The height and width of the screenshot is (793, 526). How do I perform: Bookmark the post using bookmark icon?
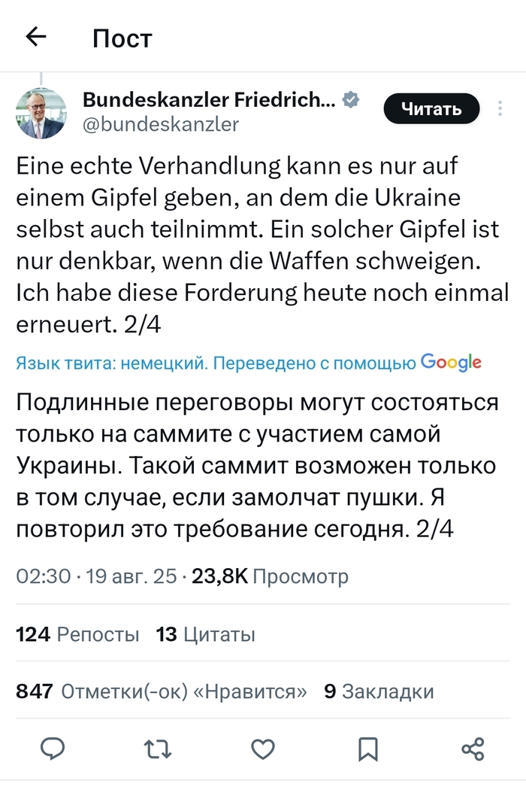[367, 748]
